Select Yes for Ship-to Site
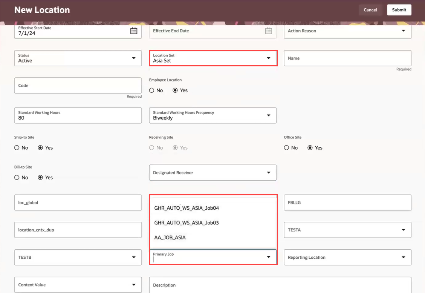Screen dimensions: 425x293 pos(40,147)
